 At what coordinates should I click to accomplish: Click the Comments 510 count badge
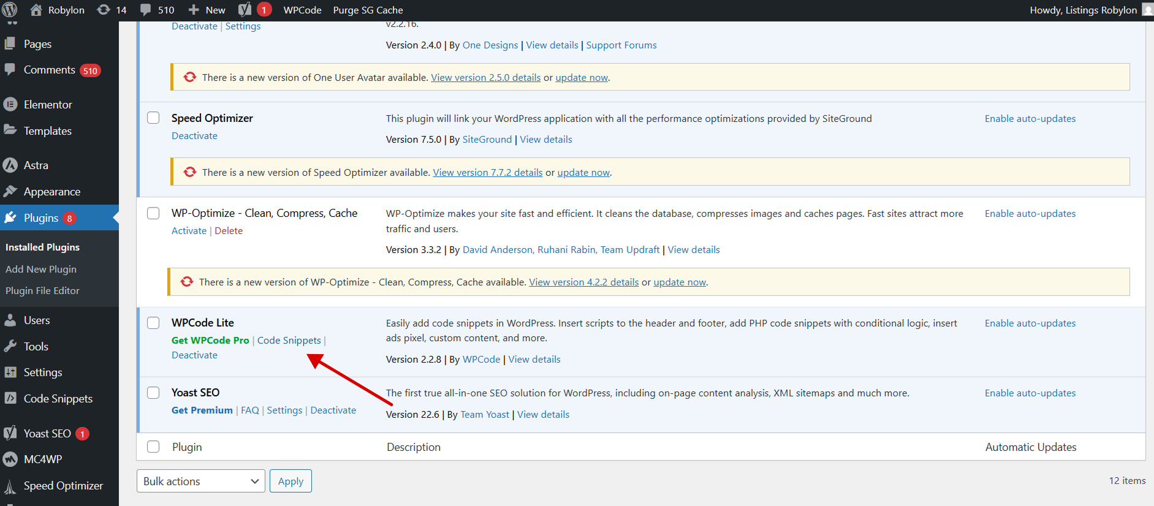pyautogui.click(x=90, y=70)
